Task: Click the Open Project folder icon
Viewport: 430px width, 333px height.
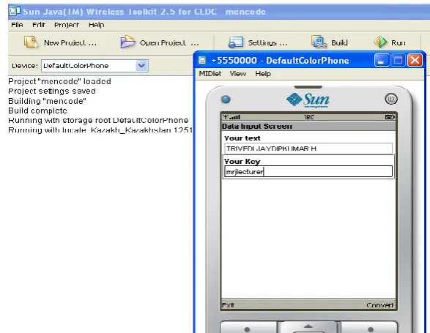Action: (x=127, y=42)
